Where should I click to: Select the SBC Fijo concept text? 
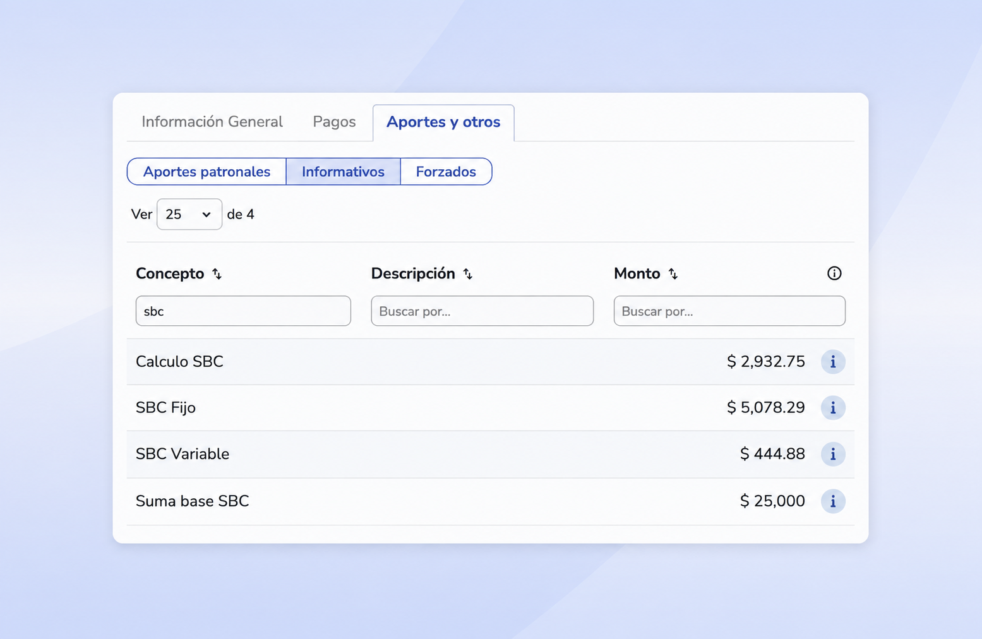pyautogui.click(x=165, y=408)
